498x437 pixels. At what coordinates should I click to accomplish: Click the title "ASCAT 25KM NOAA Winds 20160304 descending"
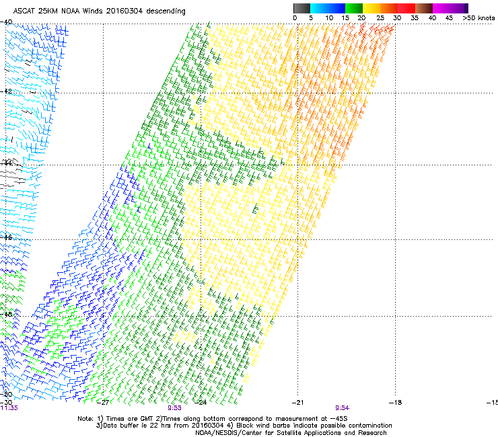coord(99,11)
